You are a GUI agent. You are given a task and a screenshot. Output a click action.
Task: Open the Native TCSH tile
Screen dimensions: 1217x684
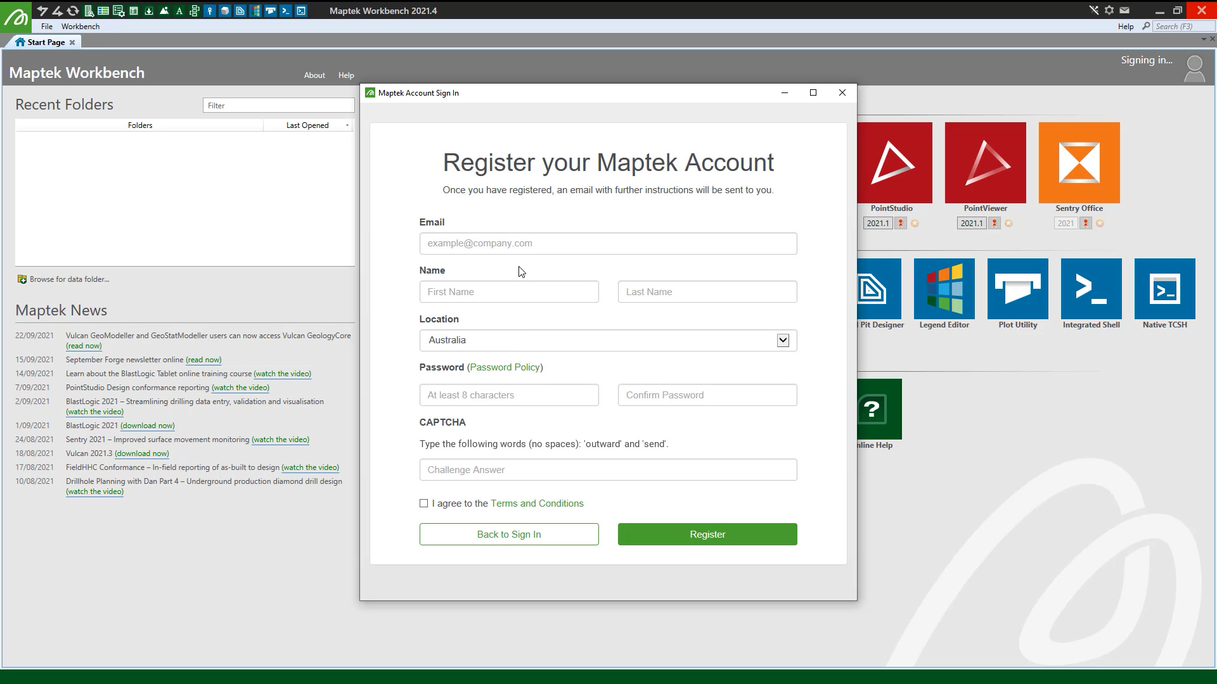point(1164,289)
